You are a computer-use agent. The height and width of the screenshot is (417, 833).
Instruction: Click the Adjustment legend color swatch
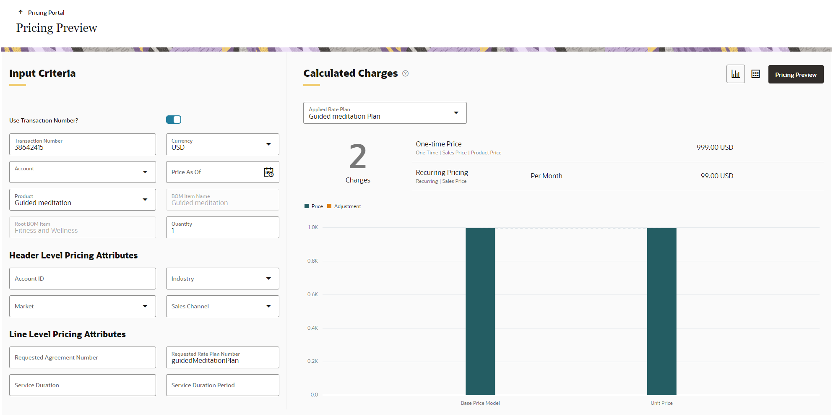(x=329, y=206)
